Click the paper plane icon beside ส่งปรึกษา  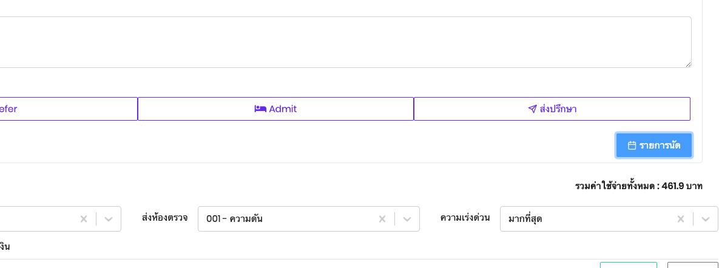coord(532,109)
